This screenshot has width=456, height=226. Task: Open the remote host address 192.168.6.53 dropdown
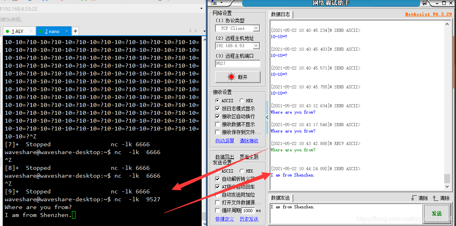click(256, 46)
